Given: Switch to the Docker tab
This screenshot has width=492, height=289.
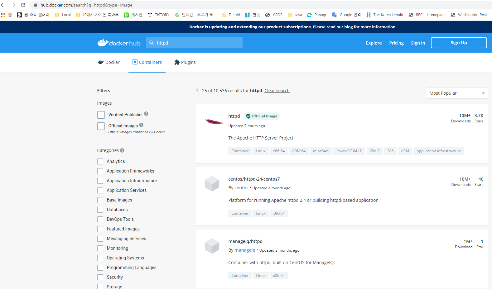Looking at the screenshot, I should click(x=109, y=62).
